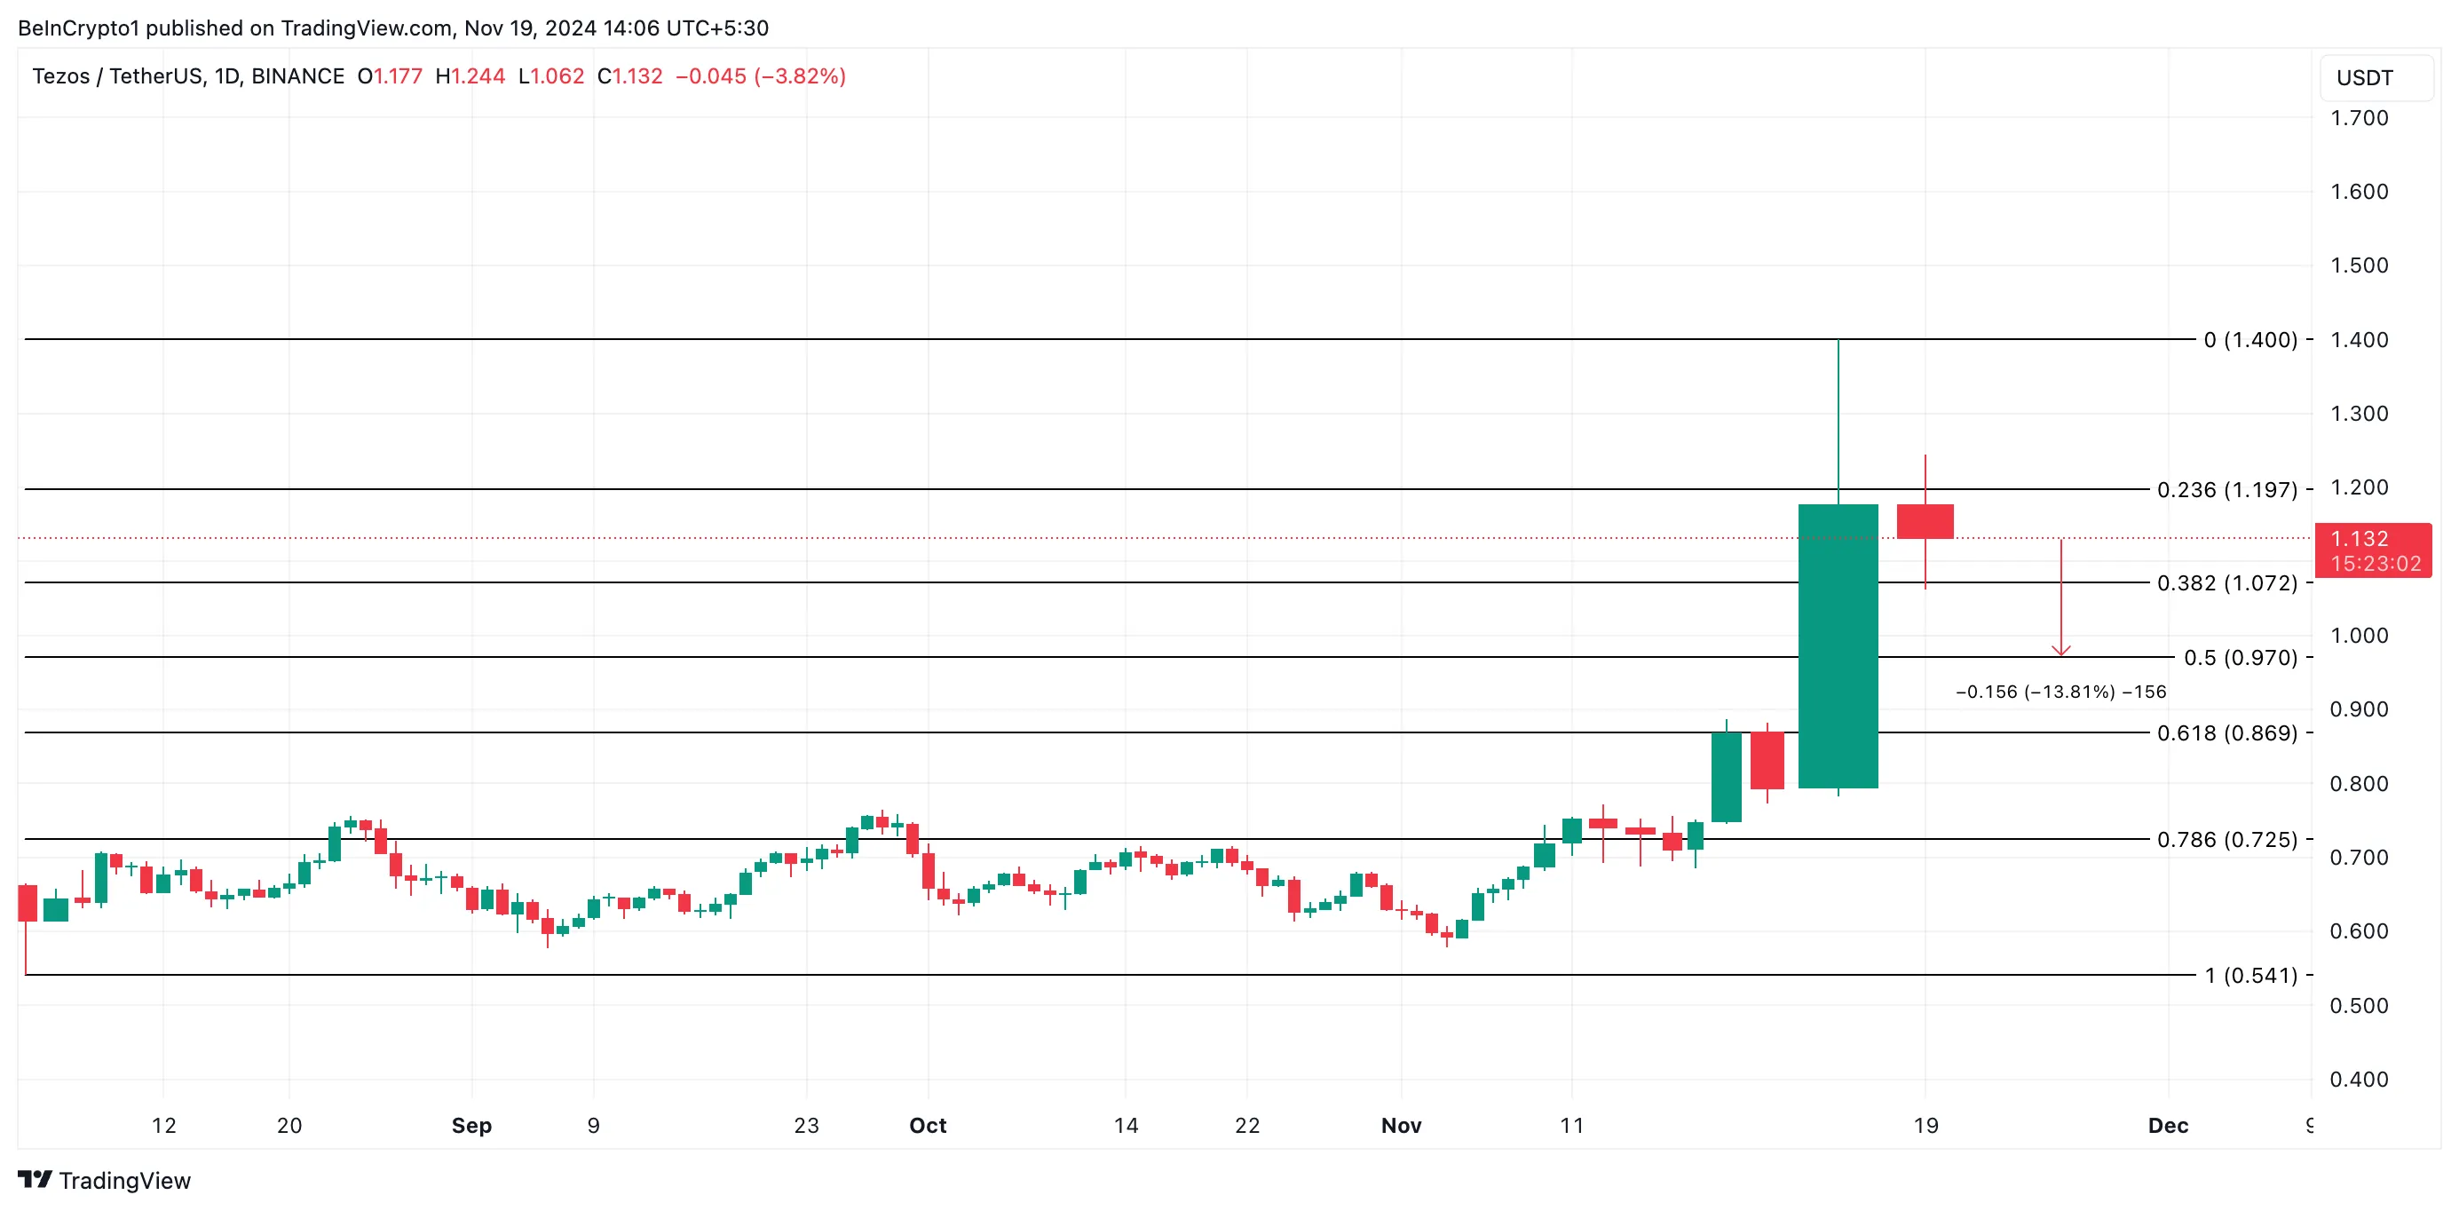
Task: Click the low value L1.062
Action: coord(550,75)
